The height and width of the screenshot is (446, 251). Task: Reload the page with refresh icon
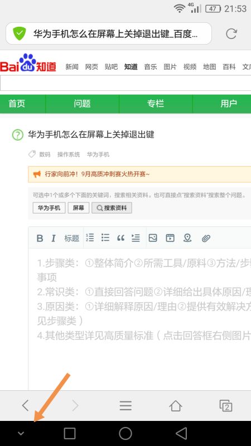coord(231,33)
